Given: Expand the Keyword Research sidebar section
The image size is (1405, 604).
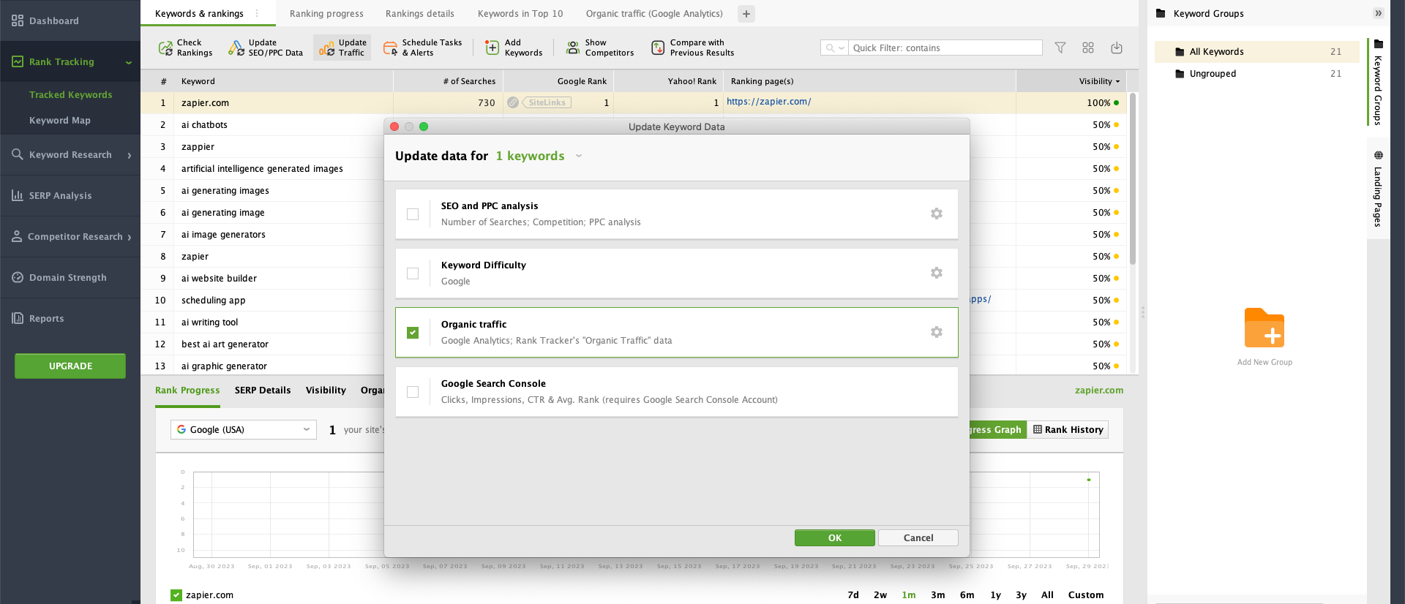Looking at the screenshot, I should pos(130,155).
